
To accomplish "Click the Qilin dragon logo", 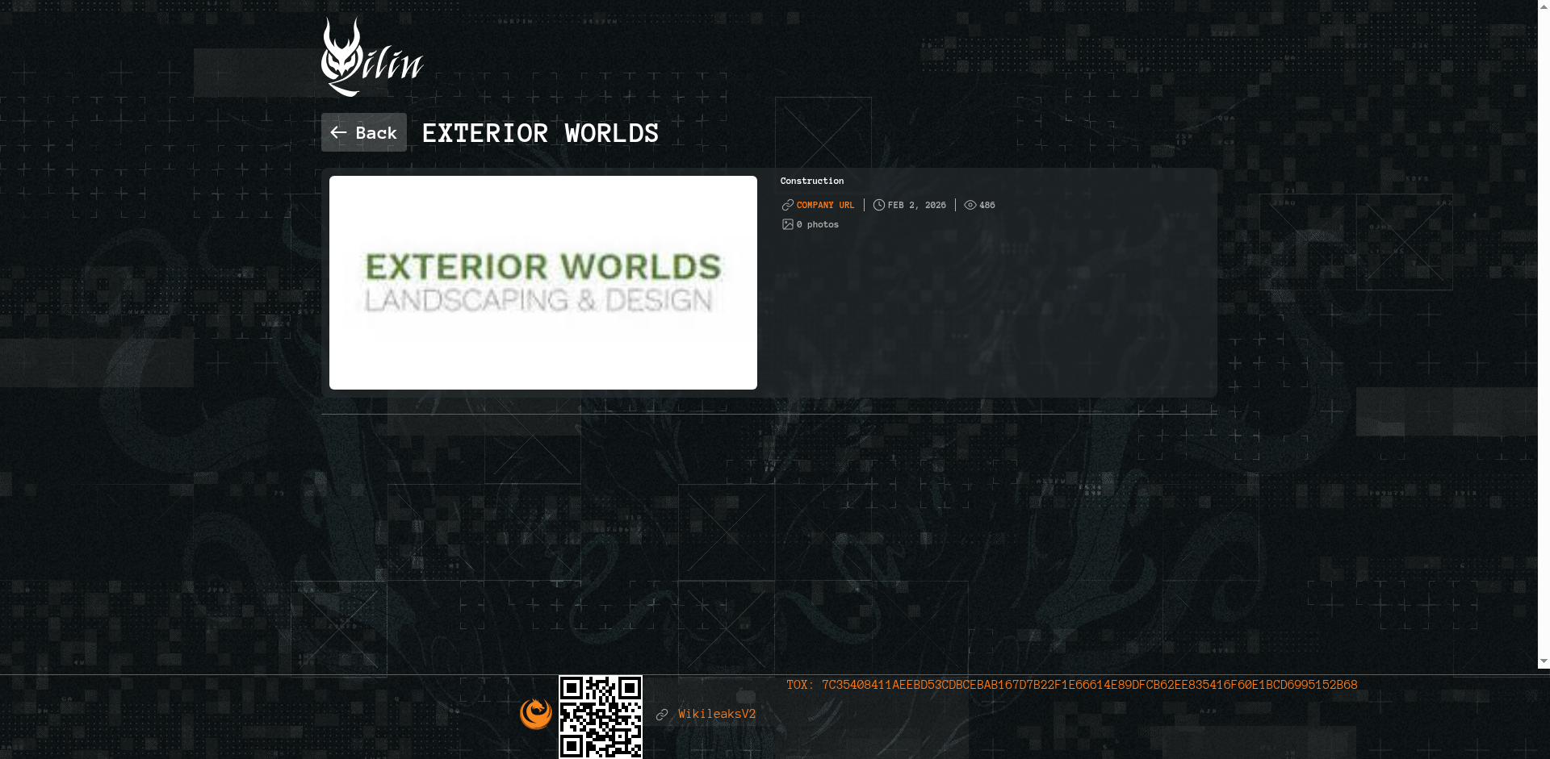I will pyautogui.click(x=371, y=58).
